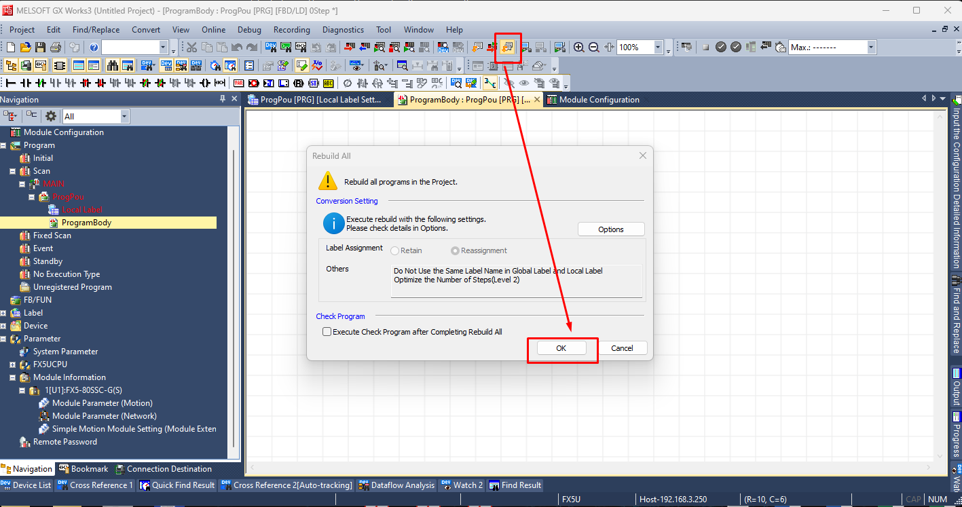
Task: Click the Rebuild All toolbar icon
Action: pyautogui.click(x=507, y=48)
